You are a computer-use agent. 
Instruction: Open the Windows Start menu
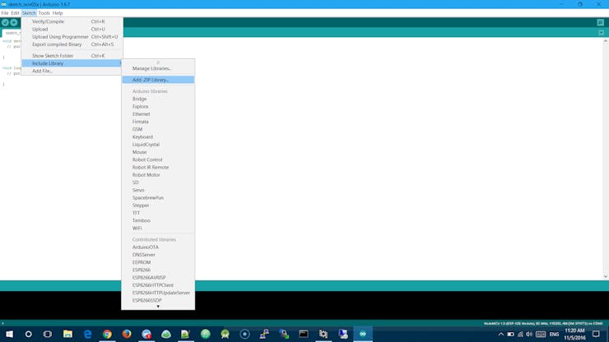pos(9,334)
